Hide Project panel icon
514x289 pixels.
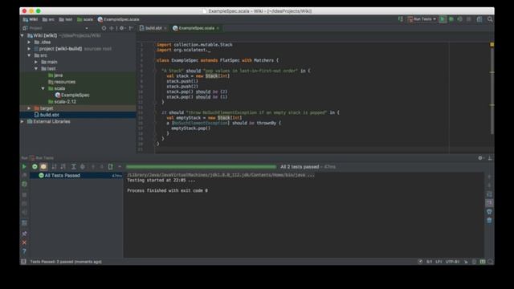[x=131, y=28]
